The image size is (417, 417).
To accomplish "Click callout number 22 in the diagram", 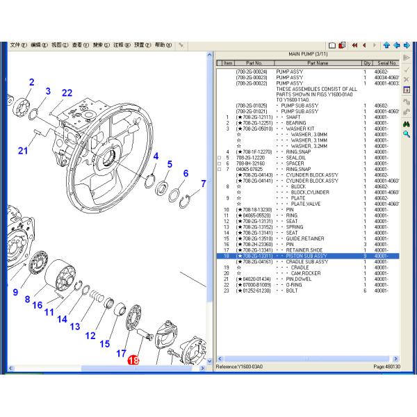I will tap(67, 93).
